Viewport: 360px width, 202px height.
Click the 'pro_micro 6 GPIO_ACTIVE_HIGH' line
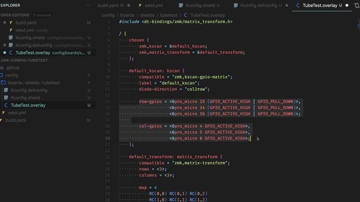(210, 139)
